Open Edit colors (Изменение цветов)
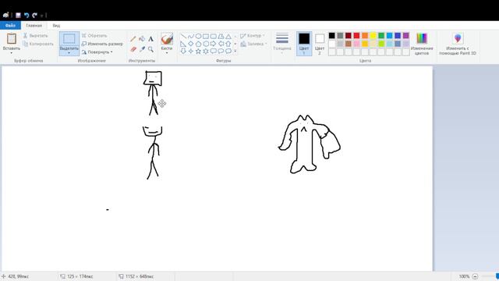The image size is (499, 281). [422, 44]
